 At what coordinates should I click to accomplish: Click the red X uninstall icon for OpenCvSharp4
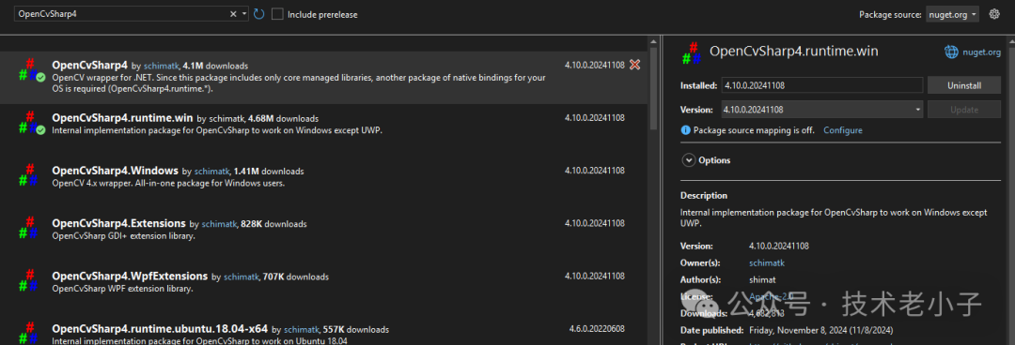635,65
